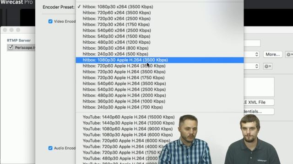293x164 pixels.
Task: Choose YouTube 1080p30 Apple H.264 (6000 Kbps)
Action: tap(128, 135)
